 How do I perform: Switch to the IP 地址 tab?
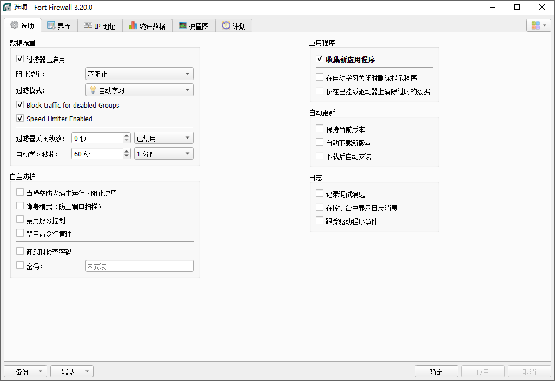pyautogui.click(x=100, y=26)
